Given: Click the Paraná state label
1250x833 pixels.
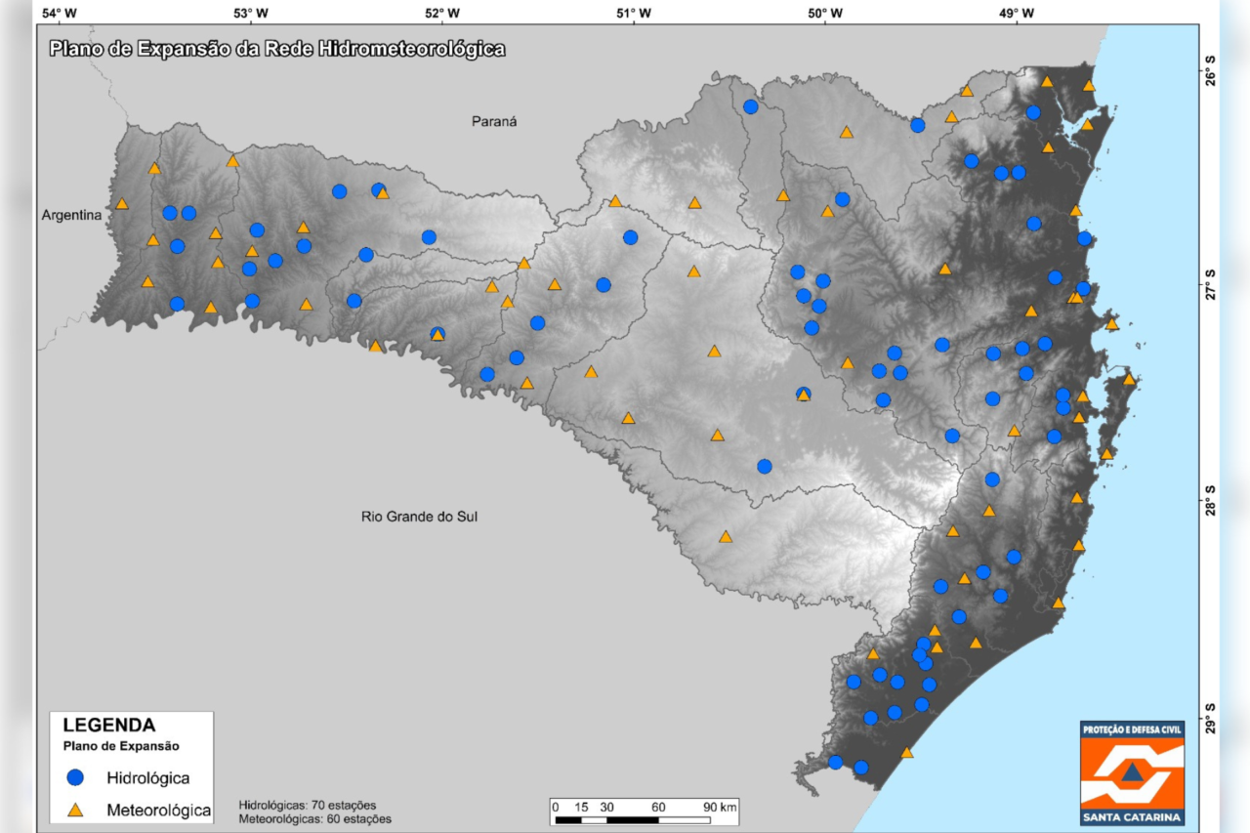Looking at the screenshot, I should 493,121.
